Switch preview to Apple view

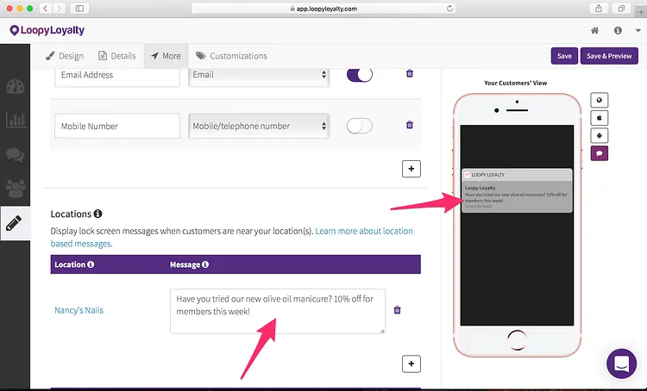click(600, 118)
